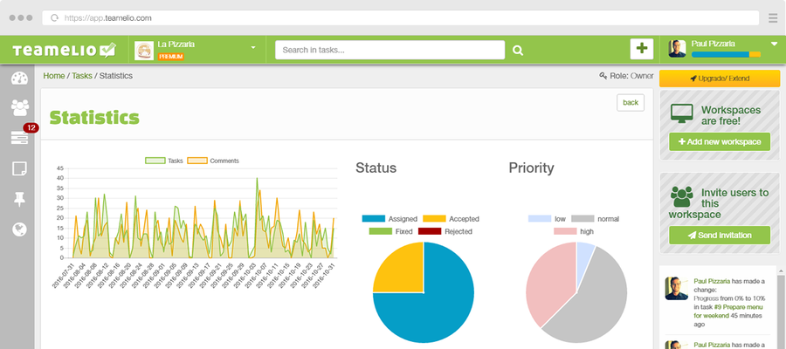Click the search magnifier icon
The width and height of the screenshot is (786, 349).
pos(518,50)
